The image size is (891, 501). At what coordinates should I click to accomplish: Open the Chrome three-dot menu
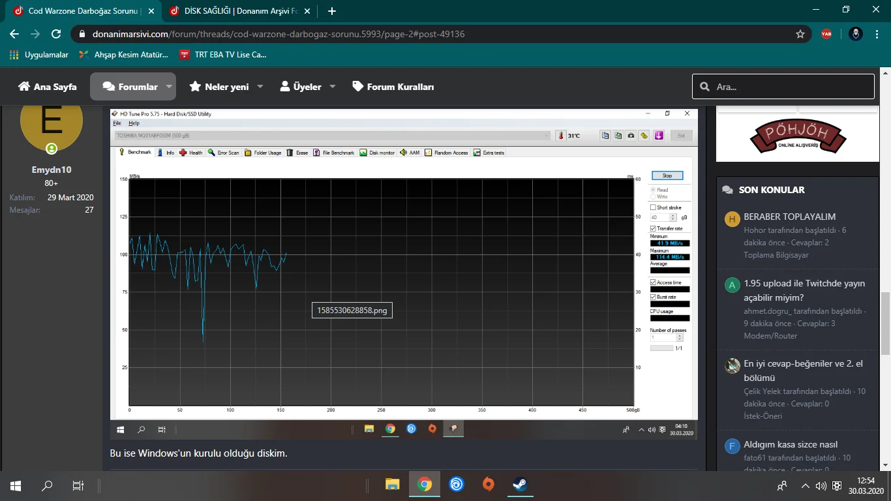point(877,34)
